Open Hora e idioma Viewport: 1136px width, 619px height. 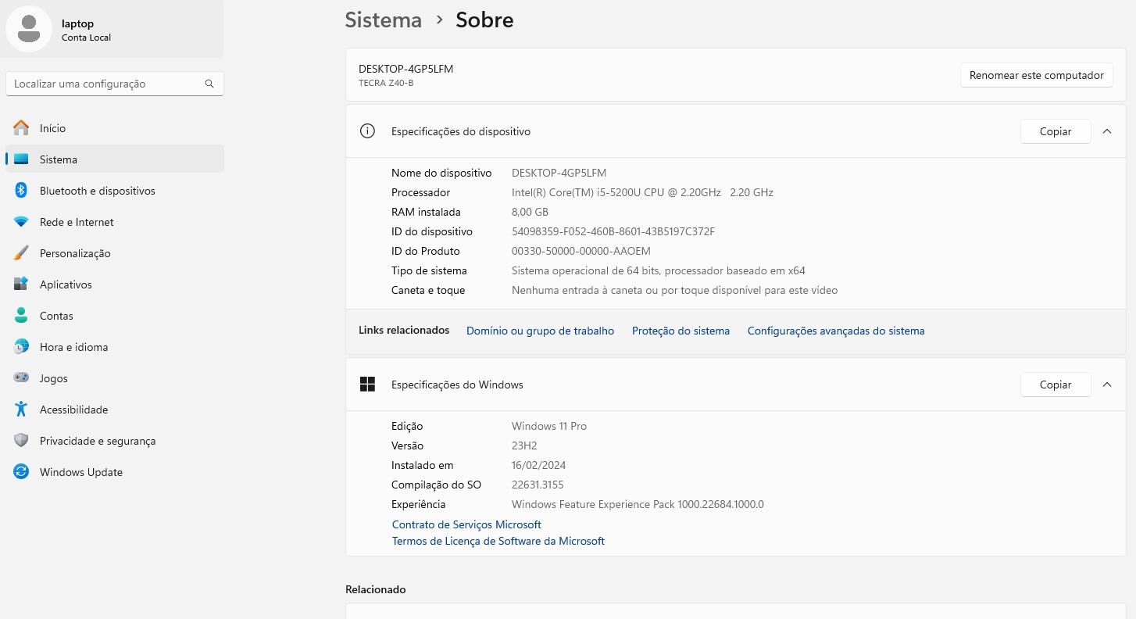pyautogui.click(x=115, y=347)
